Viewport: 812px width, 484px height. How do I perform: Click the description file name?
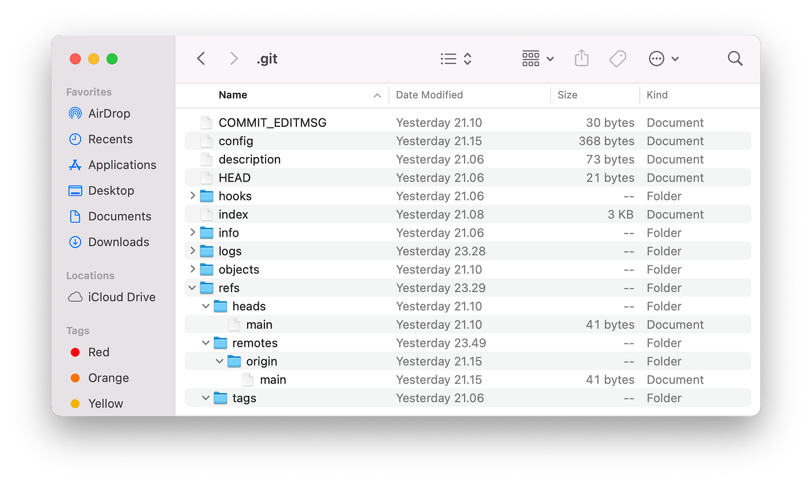click(x=249, y=159)
